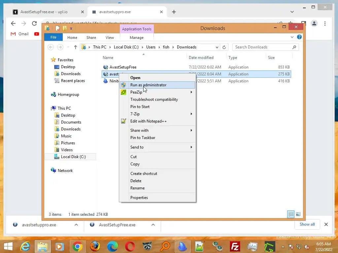Switch to the Home ribbon tab
Screen dimensions: 338x253
pos(72,38)
